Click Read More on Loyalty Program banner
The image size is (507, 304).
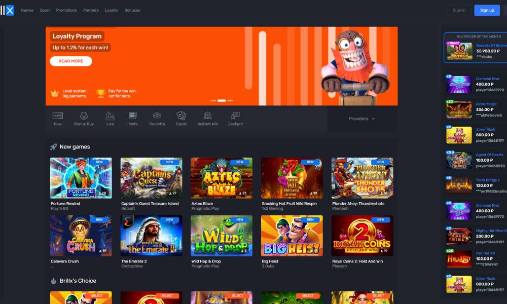71,61
